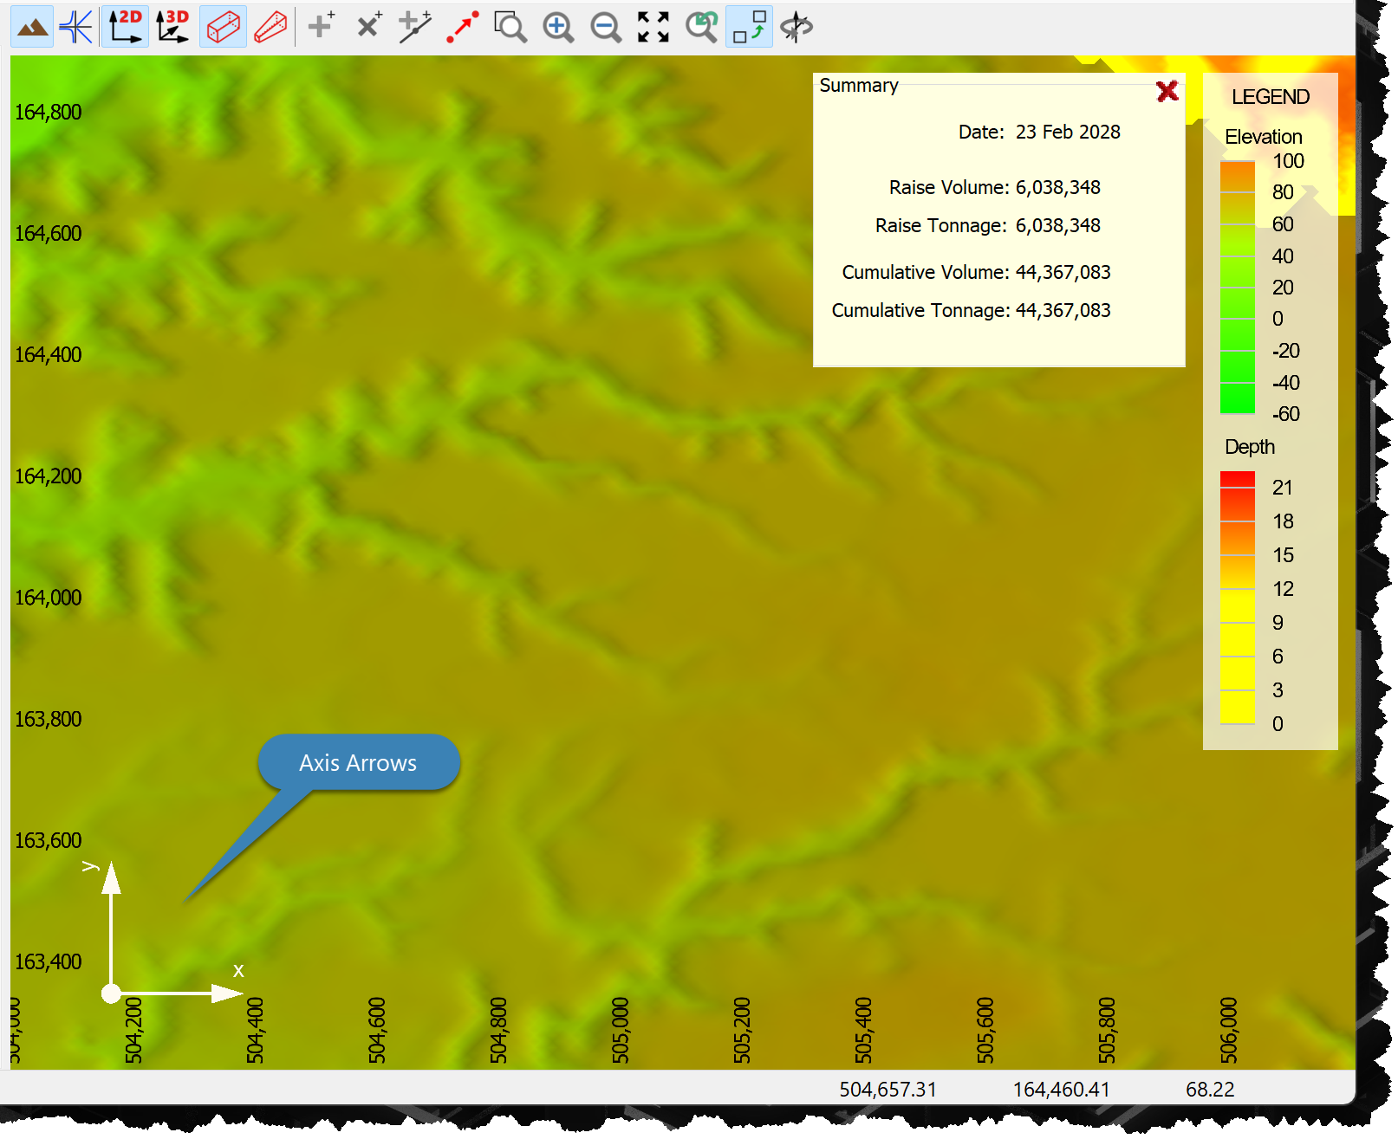Click the 506,000 easting axis label

click(1229, 1031)
